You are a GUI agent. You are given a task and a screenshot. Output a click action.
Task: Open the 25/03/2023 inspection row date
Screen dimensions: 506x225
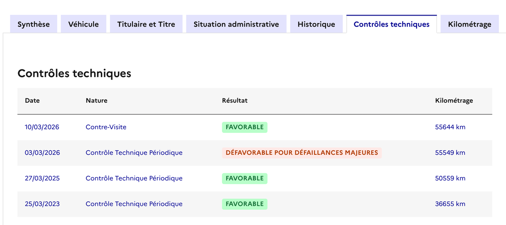click(42, 204)
